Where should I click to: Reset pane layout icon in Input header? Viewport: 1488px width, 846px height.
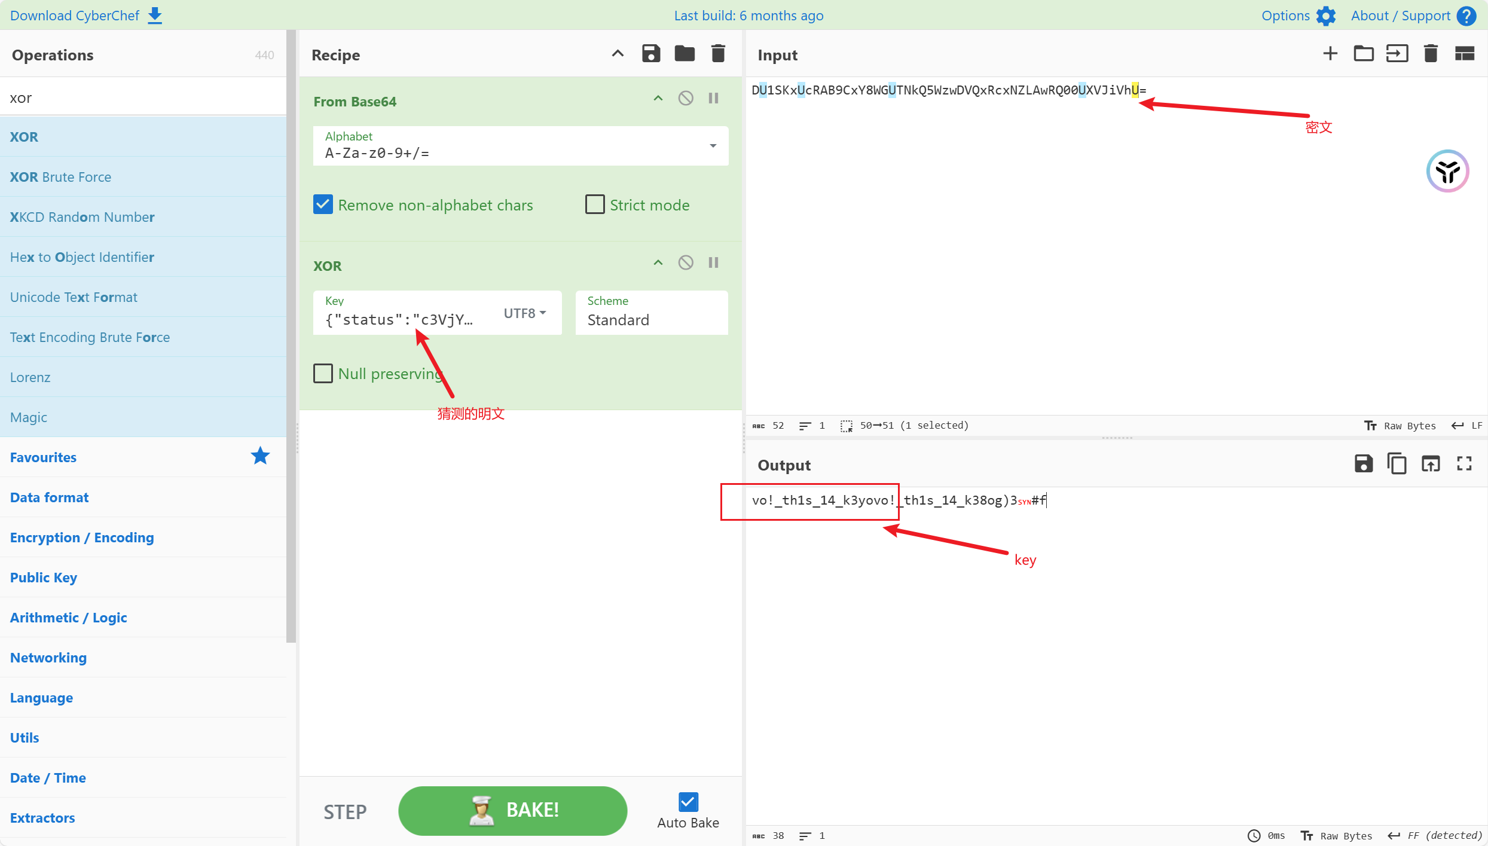click(x=1464, y=54)
